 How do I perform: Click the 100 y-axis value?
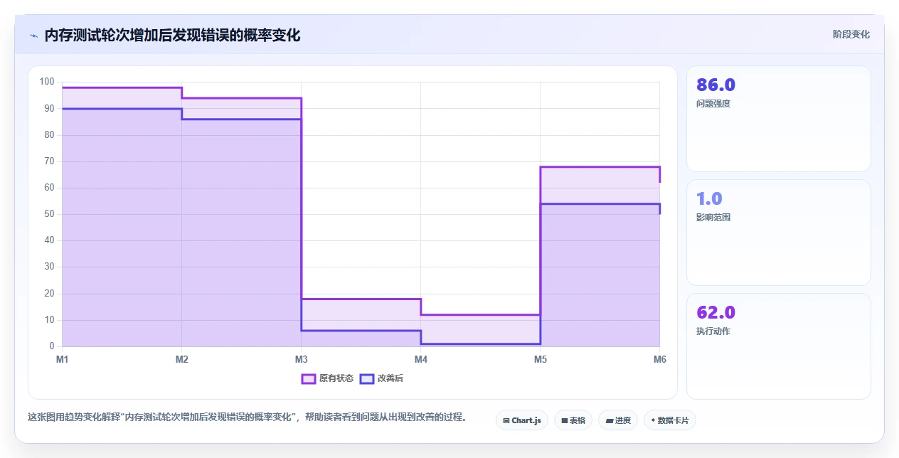47,82
